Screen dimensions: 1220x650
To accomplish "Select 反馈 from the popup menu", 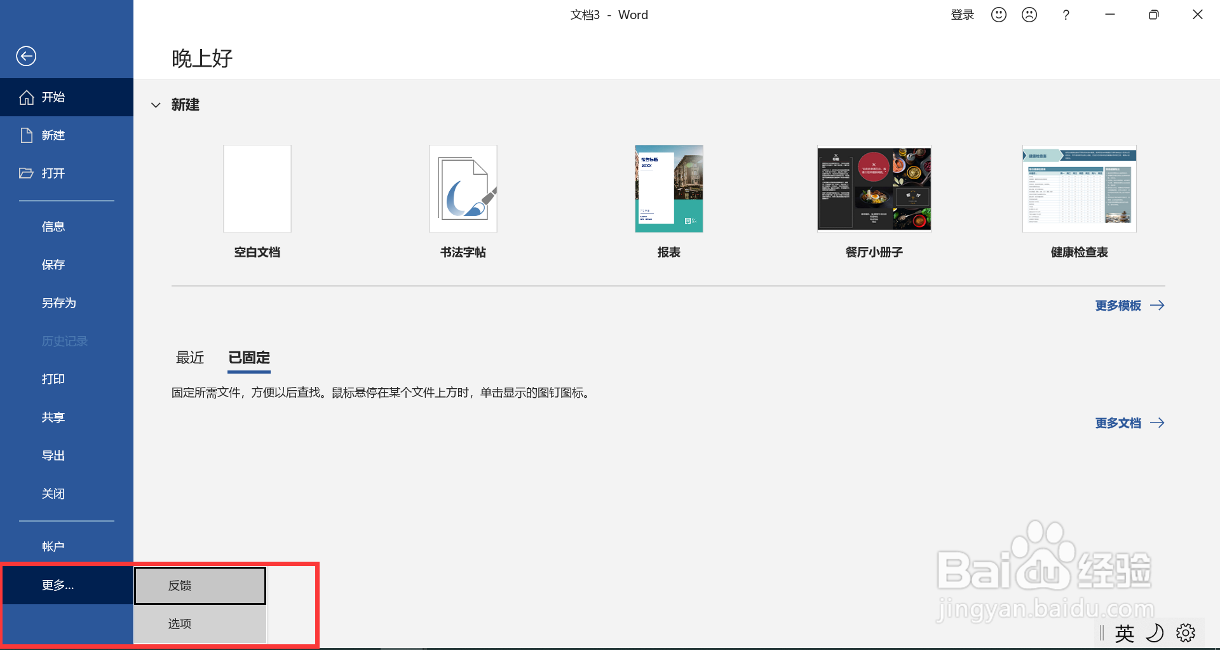I will (x=200, y=586).
